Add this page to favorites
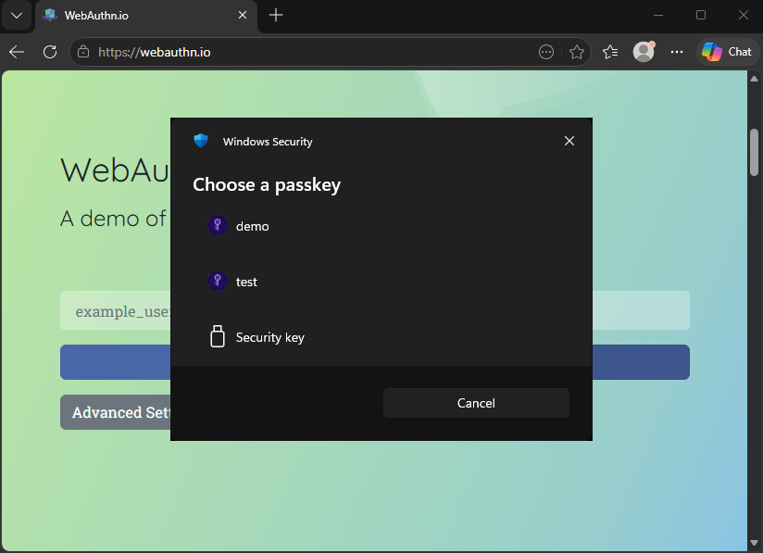The image size is (763, 553). click(x=577, y=52)
